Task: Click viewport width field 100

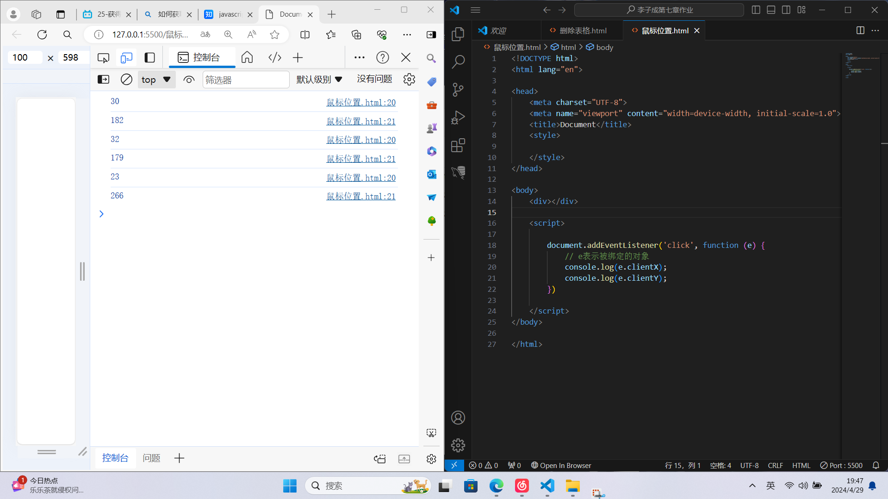Action: [25, 57]
